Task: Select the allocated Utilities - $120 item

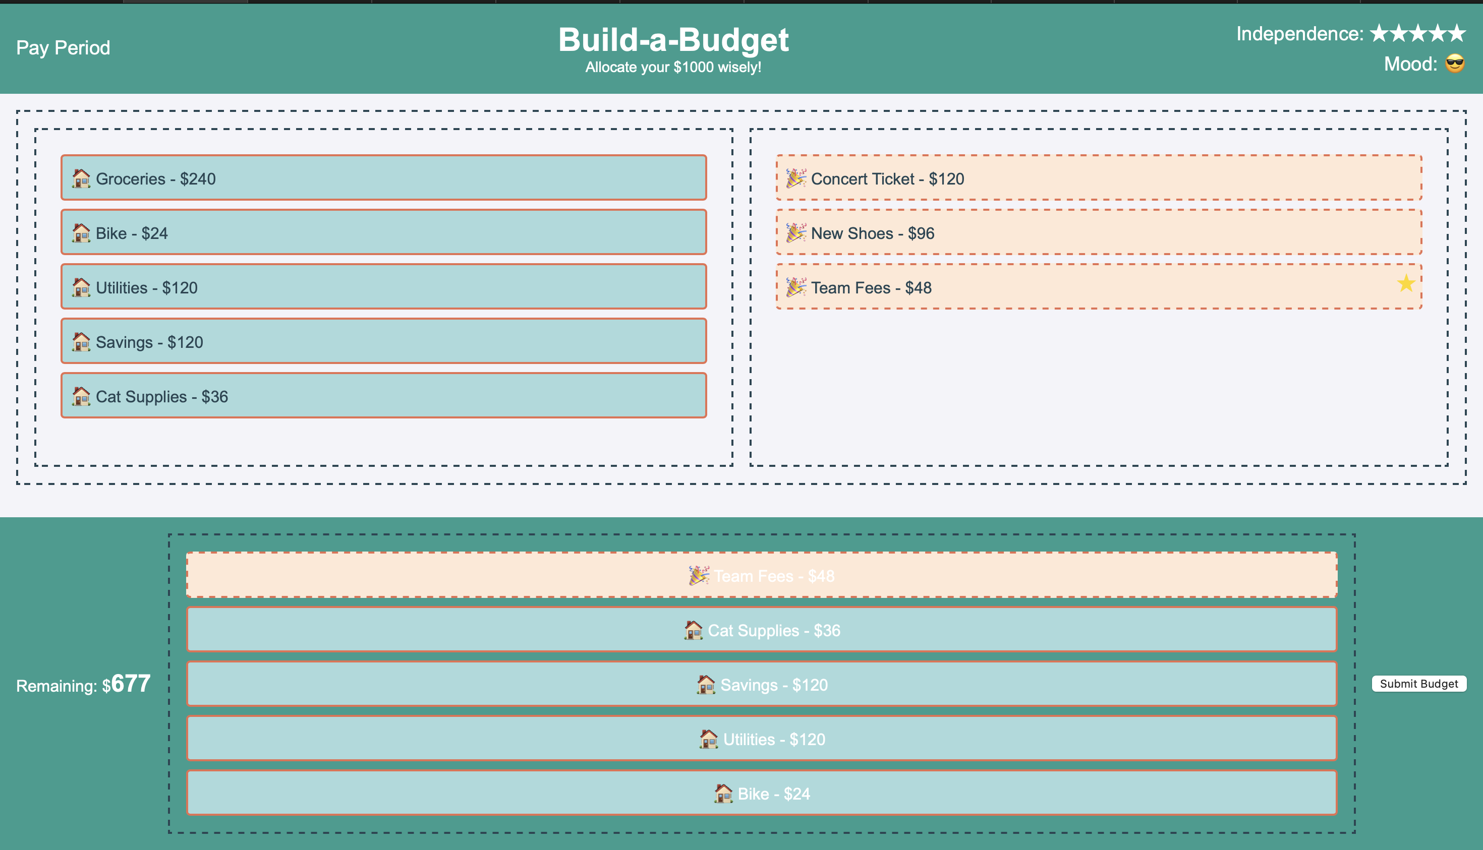Action: 761,739
